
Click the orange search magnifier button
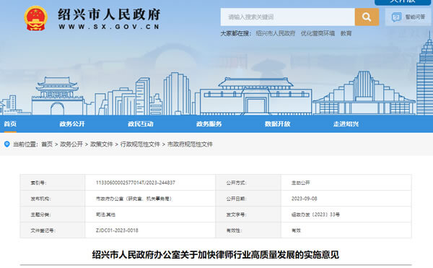(x=367, y=17)
